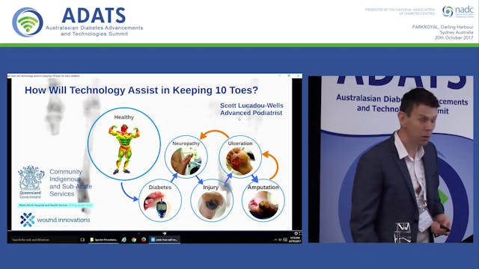479x269 pixels.
Task: Minimize the presentation window
Action: [x=280, y=75]
